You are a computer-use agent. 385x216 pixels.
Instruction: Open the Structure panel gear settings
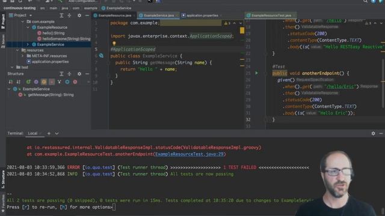(x=79, y=74)
